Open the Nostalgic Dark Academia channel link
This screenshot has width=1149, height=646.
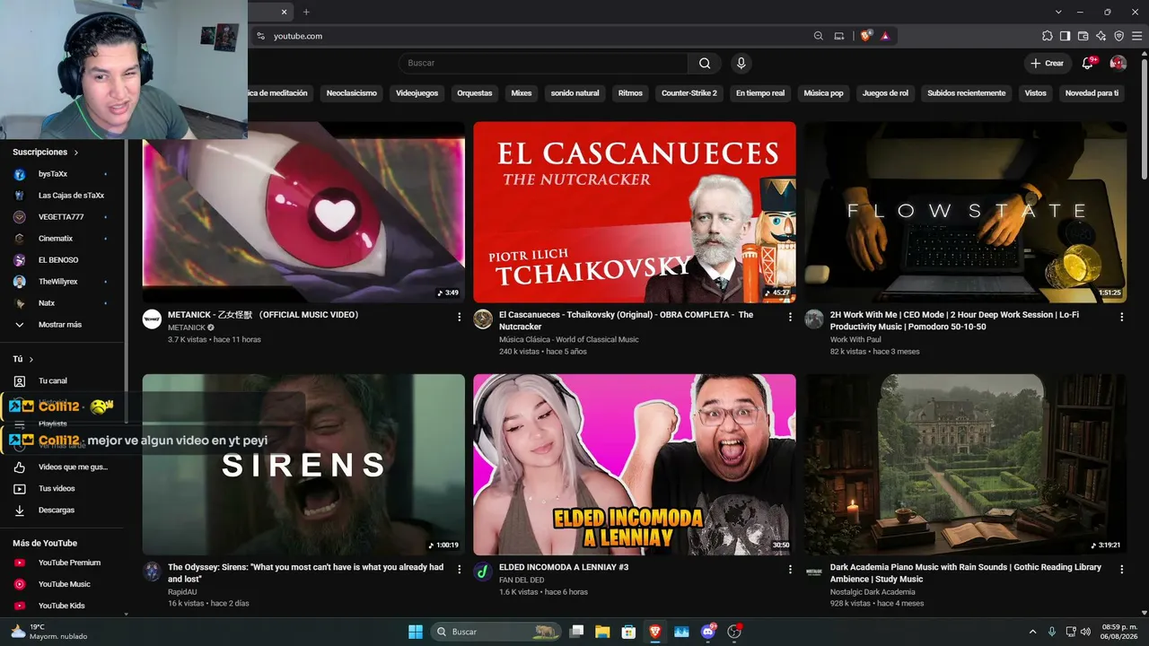pyautogui.click(x=873, y=592)
